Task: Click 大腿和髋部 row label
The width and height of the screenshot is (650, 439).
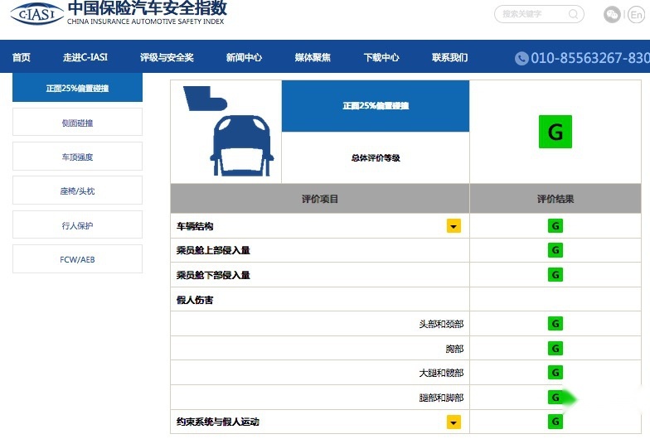Action: click(441, 373)
